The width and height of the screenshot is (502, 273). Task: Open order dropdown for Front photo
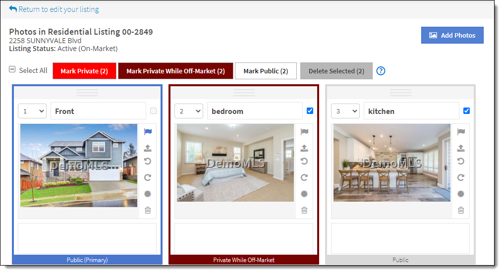coord(32,111)
